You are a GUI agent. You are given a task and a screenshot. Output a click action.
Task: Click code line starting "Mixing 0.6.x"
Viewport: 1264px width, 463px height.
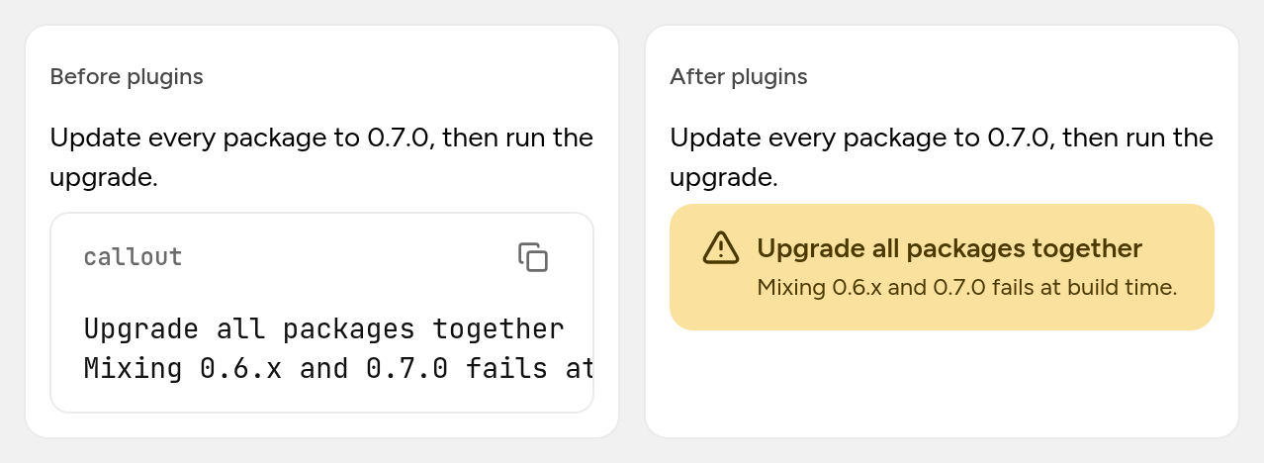coord(338,369)
